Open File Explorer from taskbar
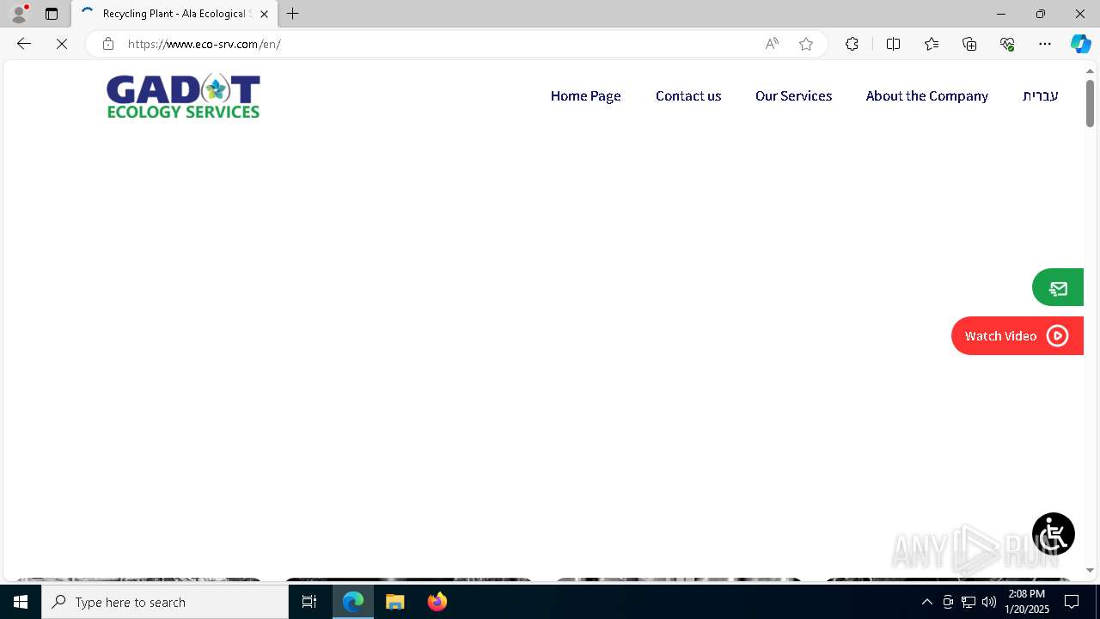The width and height of the screenshot is (1100, 619). click(x=395, y=602)
